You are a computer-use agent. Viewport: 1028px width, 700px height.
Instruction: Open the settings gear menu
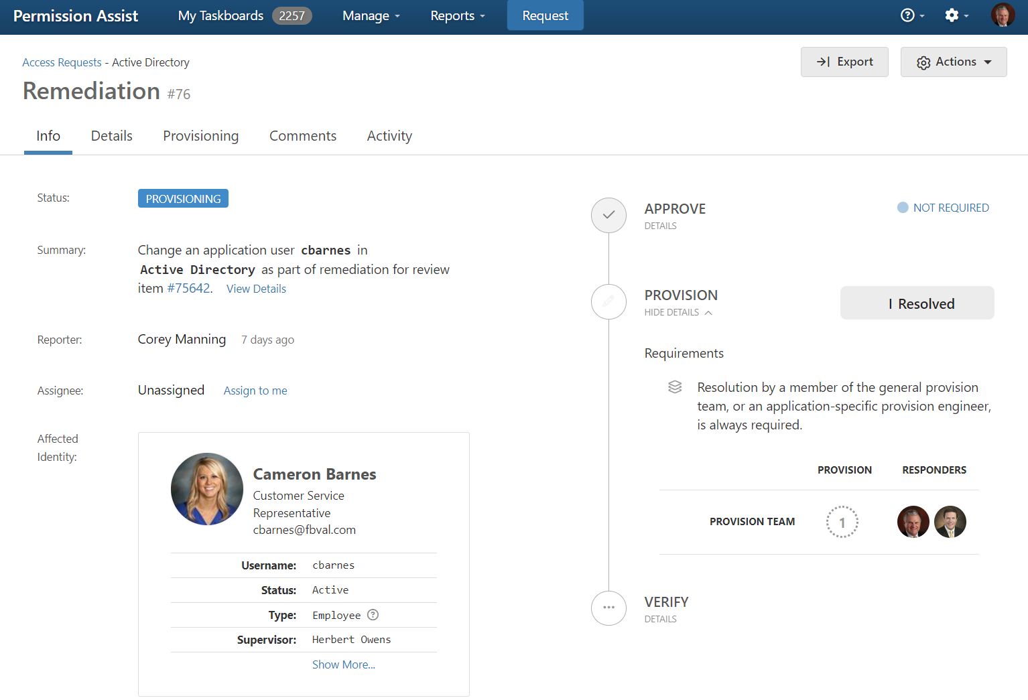pyautogui.click(x=956, y=15)
